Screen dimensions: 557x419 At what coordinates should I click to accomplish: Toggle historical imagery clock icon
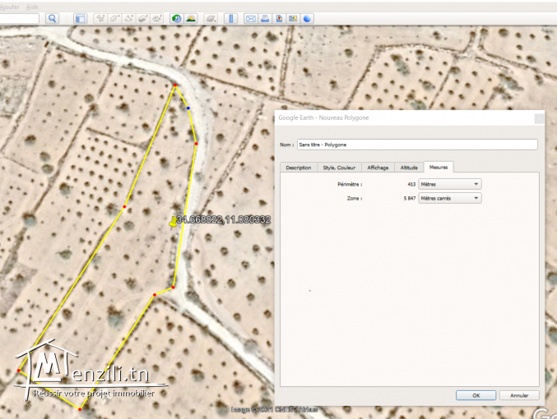coord(177,17)
